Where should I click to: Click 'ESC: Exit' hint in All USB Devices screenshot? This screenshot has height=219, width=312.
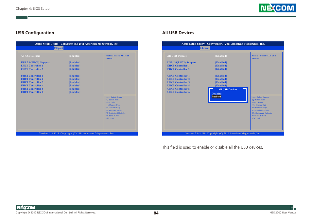click(x=256, y=118)
